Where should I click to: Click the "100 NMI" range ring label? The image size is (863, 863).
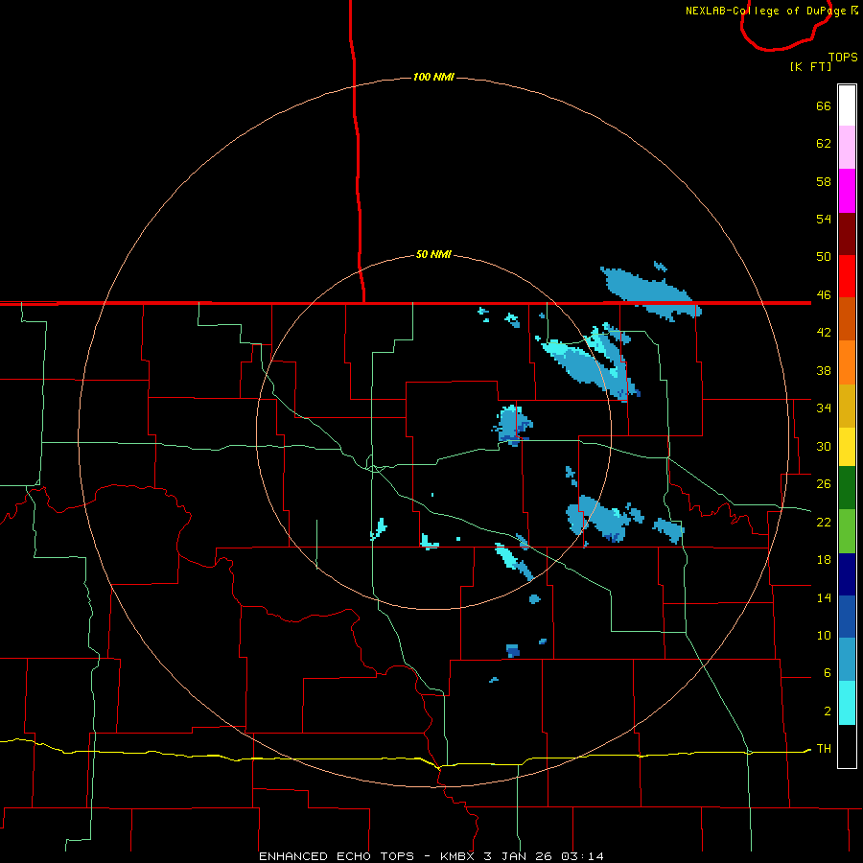click(433, 77)
